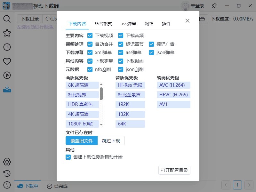Screen dimensions: 256x192
Task: Click previous page arrow in pagination
Action: click(x=226, y=185)
